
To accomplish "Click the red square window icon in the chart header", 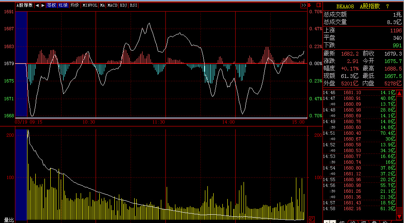I will pyautogui.click(x=318, y=5).
